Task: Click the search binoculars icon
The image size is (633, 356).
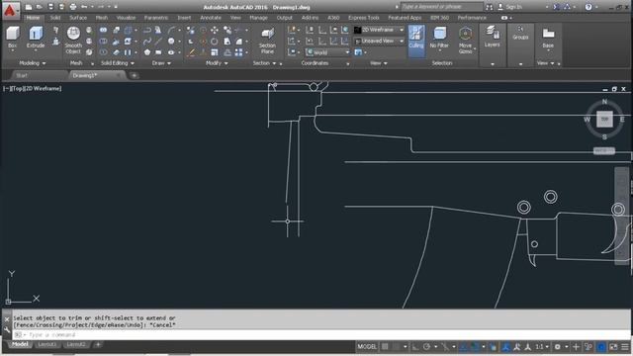Action: pyautogui.click(x=490, y=7)
